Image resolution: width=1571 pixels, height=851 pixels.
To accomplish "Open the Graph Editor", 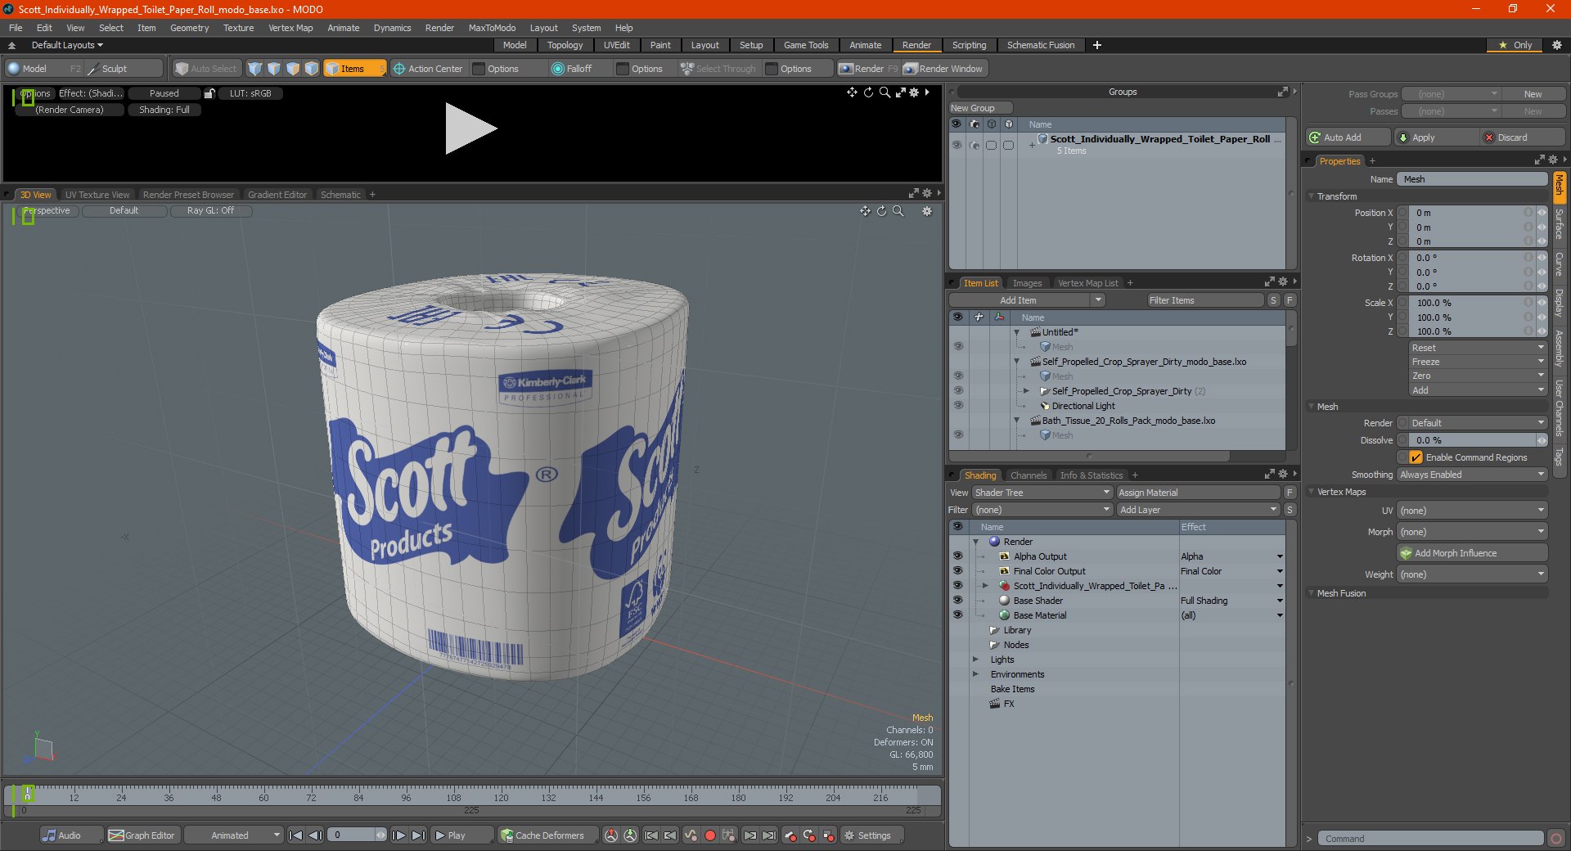I will coord(142,835).
